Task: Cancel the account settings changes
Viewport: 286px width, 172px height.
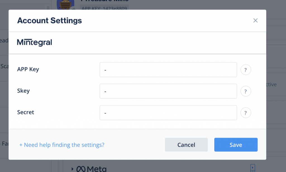Action: [x=186, y=145]
